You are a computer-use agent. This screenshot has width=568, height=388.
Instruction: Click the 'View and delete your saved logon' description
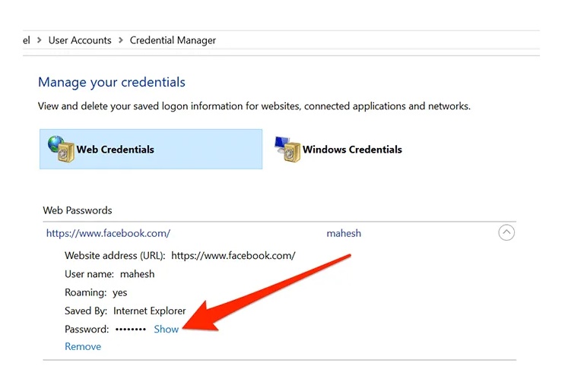254,106
